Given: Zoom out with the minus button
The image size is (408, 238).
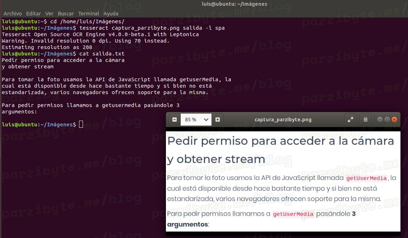Looking at the screenshot, I should click(175, 120).
